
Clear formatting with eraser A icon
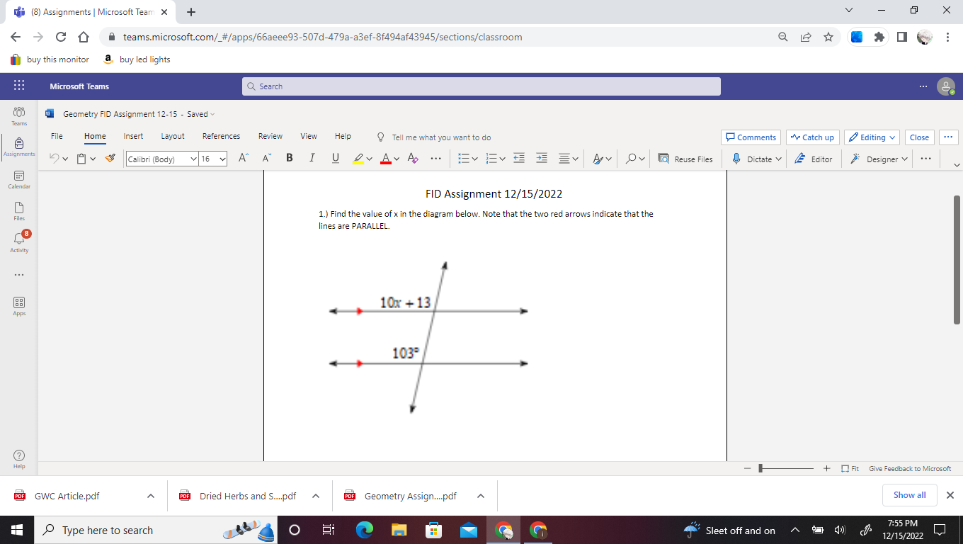[414, 159]
